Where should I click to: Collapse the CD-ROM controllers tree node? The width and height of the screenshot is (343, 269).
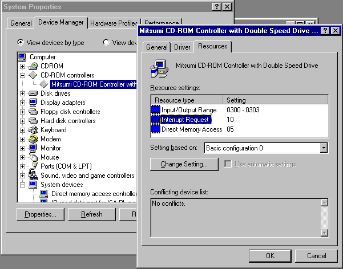[23, 75]
